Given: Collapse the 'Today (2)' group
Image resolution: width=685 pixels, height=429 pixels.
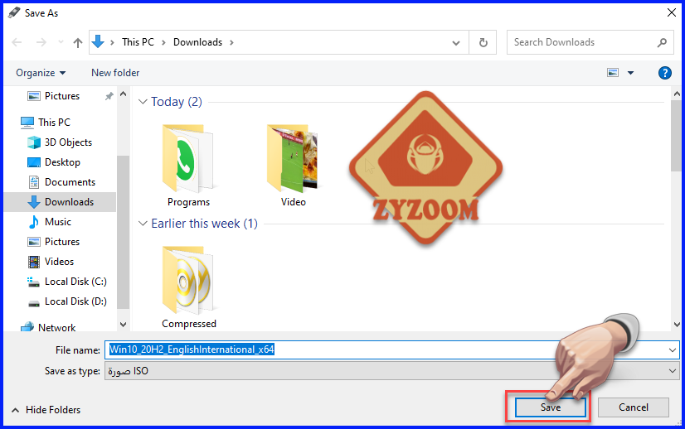Looking at the screenshot, I should pos(143,102).
